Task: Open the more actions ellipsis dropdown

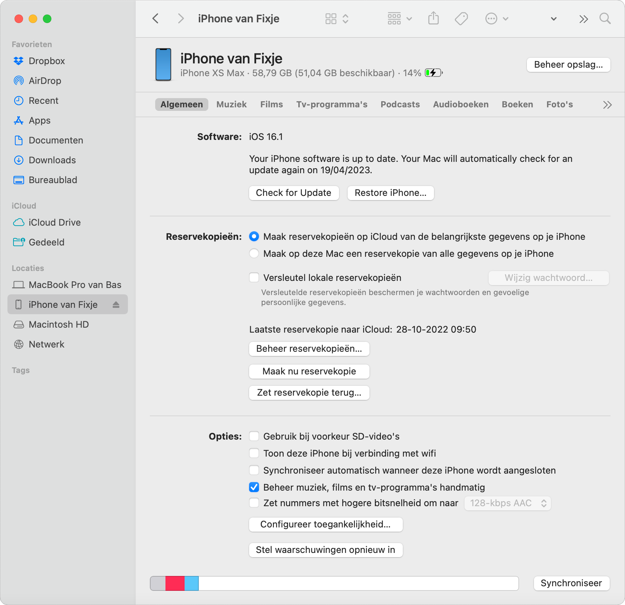Action: click(497, 18)
